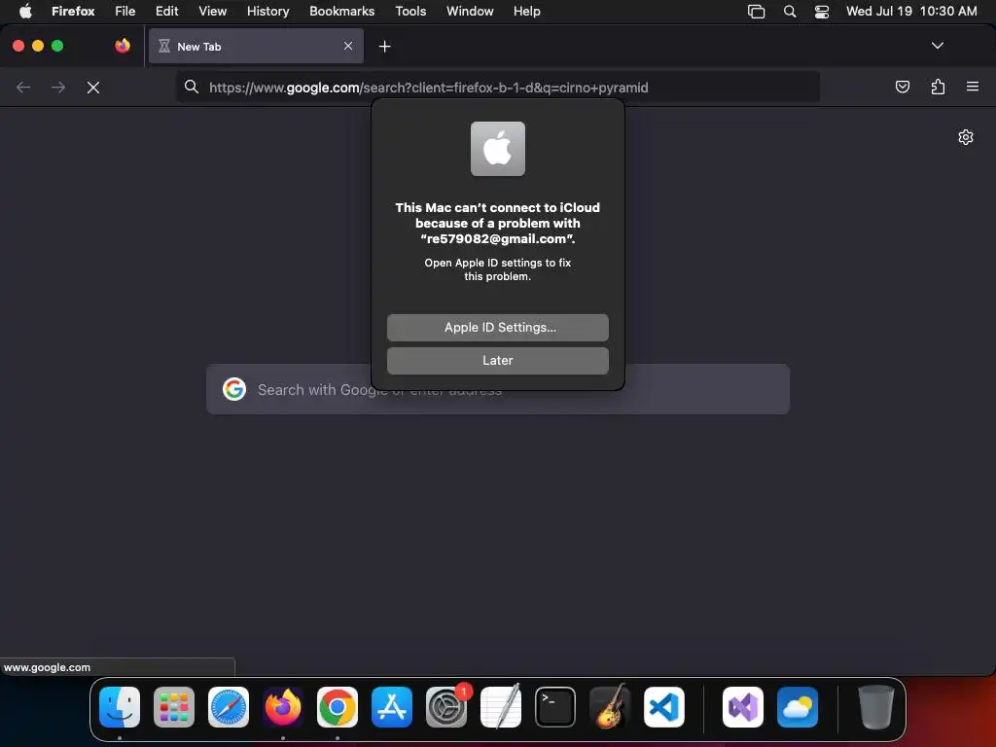Open GarageBand from the Dock

point(610,707)
